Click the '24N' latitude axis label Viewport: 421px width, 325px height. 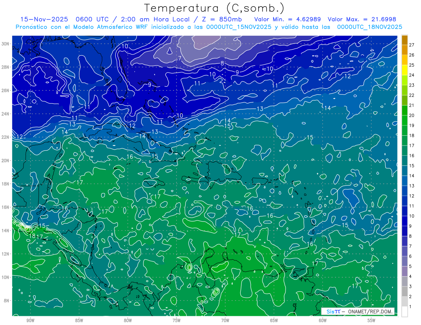[x=6, y=114]
